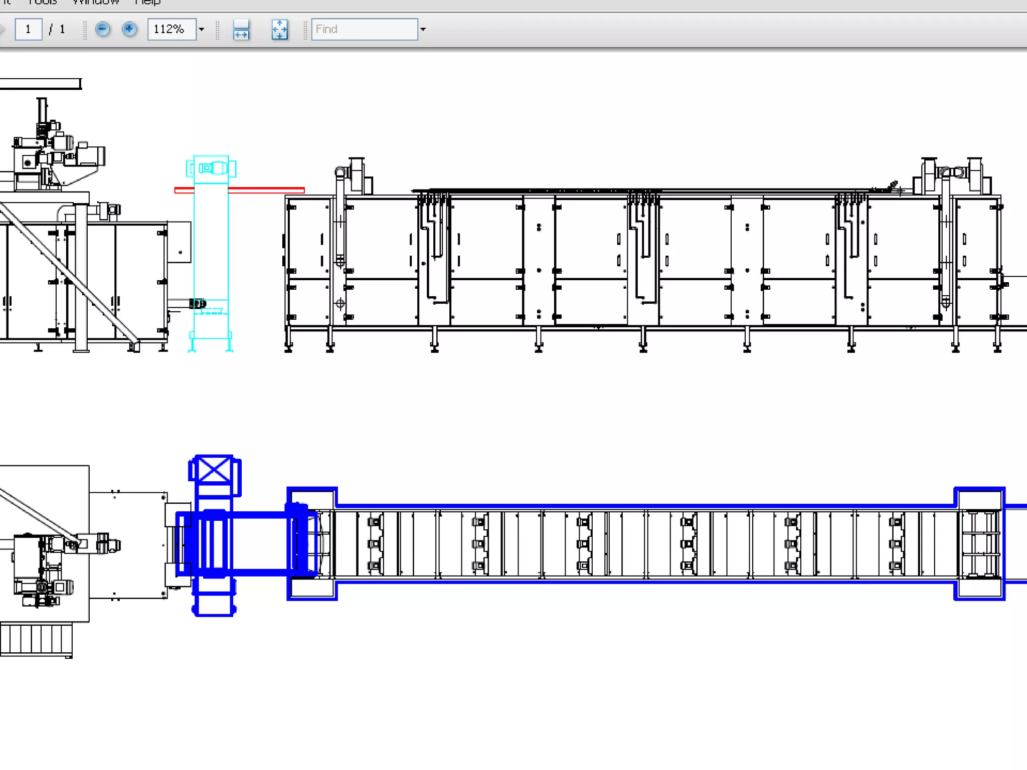The height and width of the screenshot is (770, 1027).
Task: Click the cyan conveyor motor in elevation view
Action: 212,168
